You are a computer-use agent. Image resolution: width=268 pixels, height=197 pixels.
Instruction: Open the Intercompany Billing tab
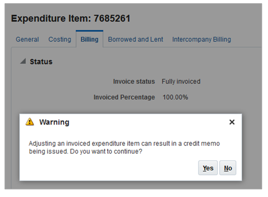click(x=201, y=39)
